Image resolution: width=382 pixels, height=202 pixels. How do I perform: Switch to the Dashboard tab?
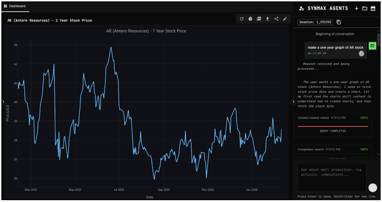[x=15, y=6]
